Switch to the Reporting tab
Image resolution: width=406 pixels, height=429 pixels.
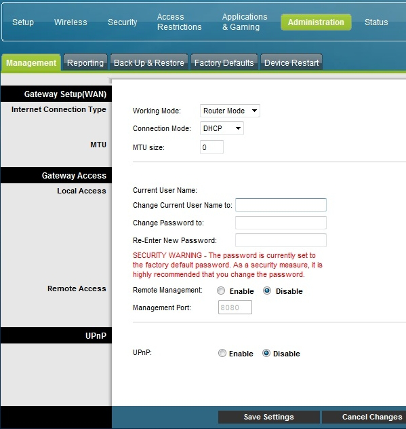point(85,62)
